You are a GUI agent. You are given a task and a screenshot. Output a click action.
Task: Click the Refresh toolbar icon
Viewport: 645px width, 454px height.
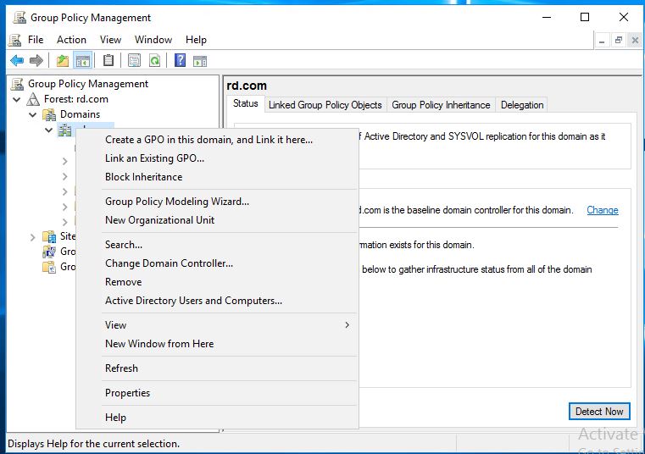tap(155, 60)
